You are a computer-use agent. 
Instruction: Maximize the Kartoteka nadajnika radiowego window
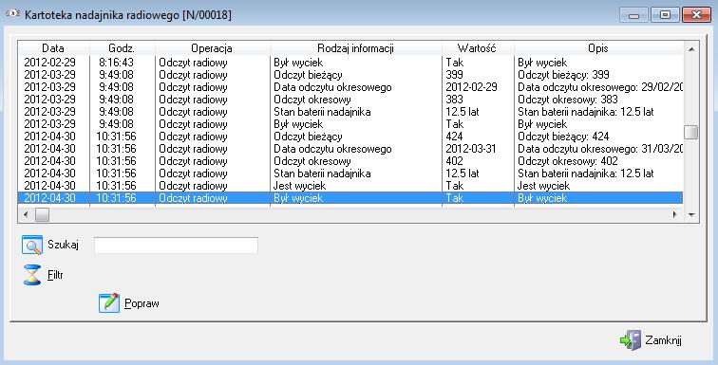pos(665,15)
